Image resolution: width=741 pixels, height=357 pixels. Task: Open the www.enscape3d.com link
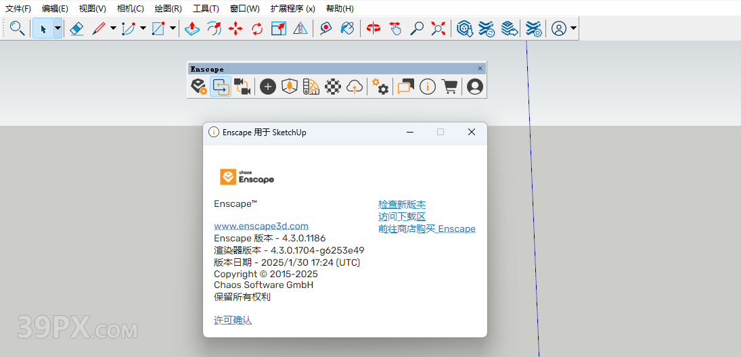[x=261, y=226]
